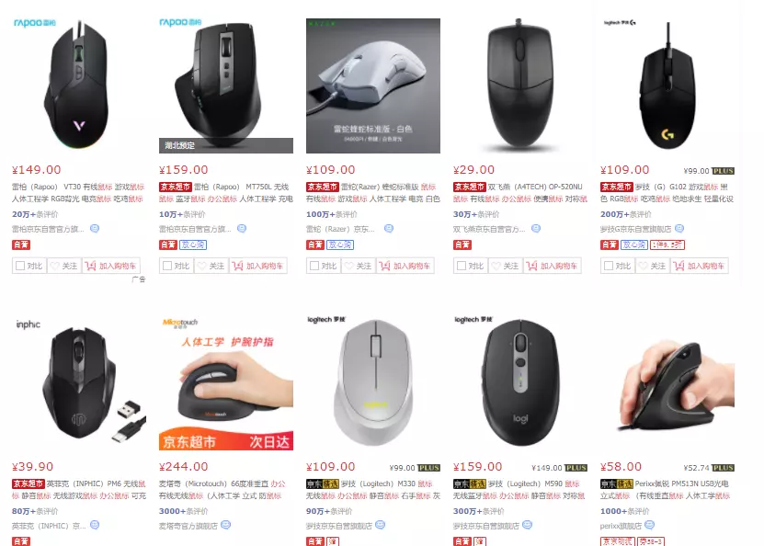Click the cart icon under the ¥149.00 Rapoo mouse
The image size is (764, 546).
pyautogui.click(x=90, y=266)
